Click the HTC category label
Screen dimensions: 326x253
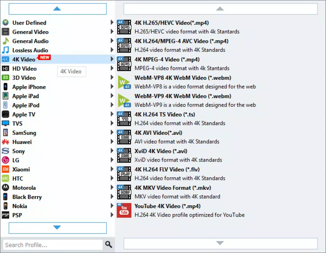click(x=18, y=178)
